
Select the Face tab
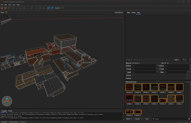coord(139,12)
